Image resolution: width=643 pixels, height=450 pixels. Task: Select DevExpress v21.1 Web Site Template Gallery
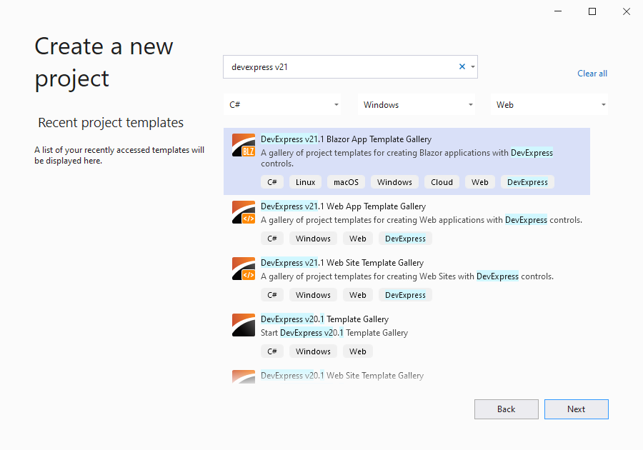pos(342,263)
